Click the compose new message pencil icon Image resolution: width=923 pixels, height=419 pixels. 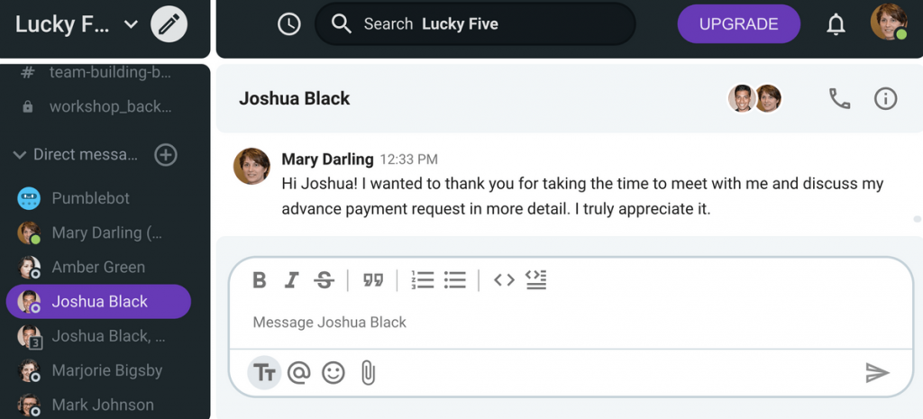pyautogui.click(x=169, y=24)
